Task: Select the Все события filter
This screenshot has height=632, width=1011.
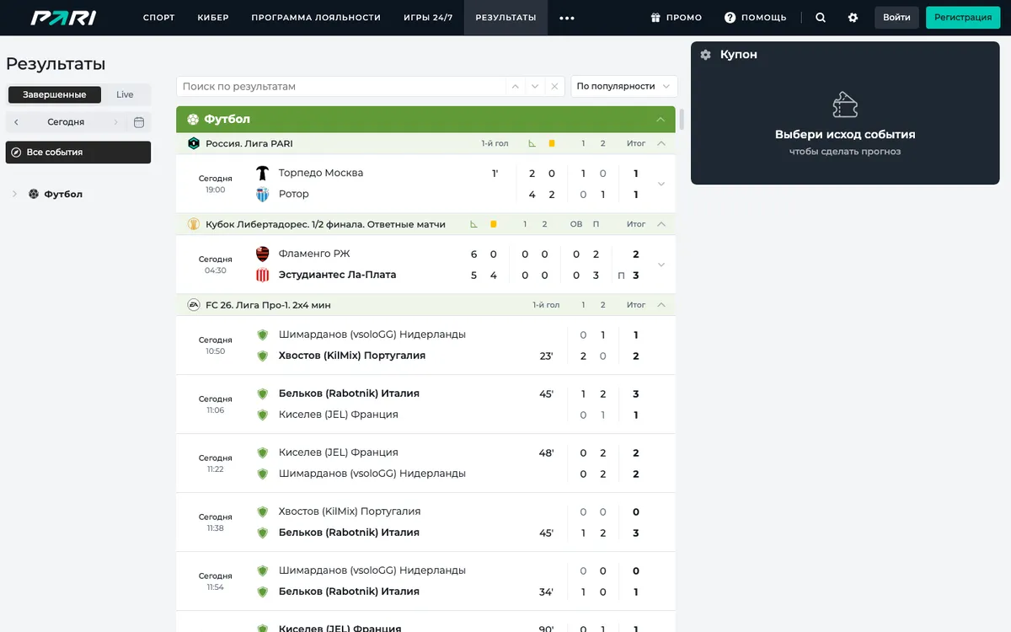Action: [x=78, y=153]
